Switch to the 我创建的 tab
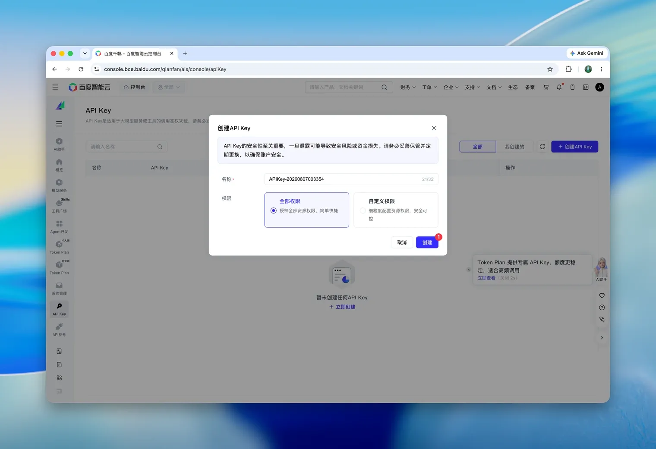656x449 pixels. (x=514, y=147)
